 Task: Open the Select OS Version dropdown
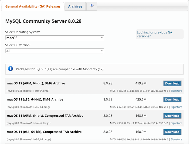click(55, 51)
